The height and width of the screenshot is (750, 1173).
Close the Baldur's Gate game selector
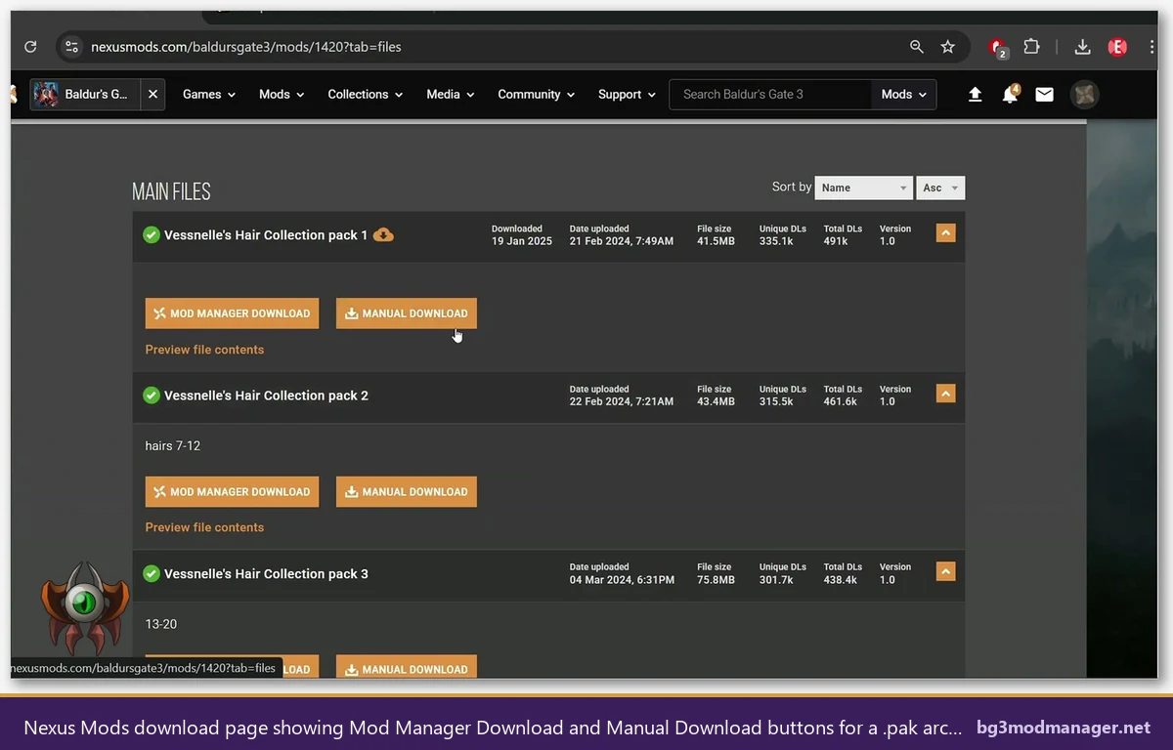[152, 95]
